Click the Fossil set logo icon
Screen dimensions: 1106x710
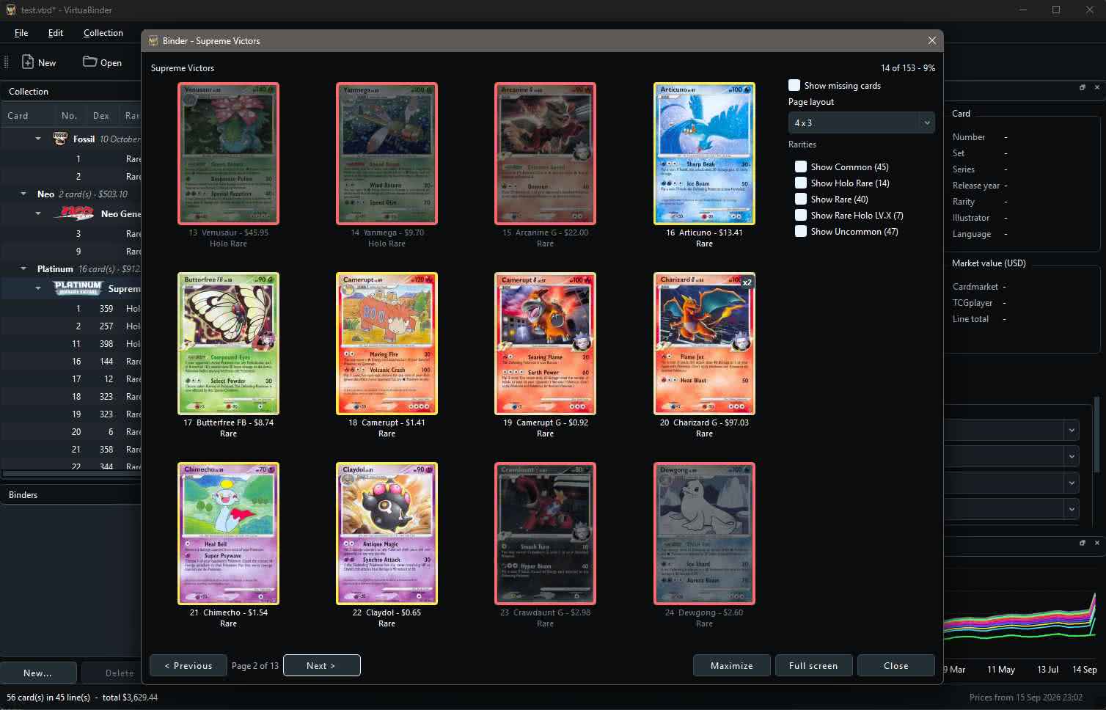tap(61, 139)
